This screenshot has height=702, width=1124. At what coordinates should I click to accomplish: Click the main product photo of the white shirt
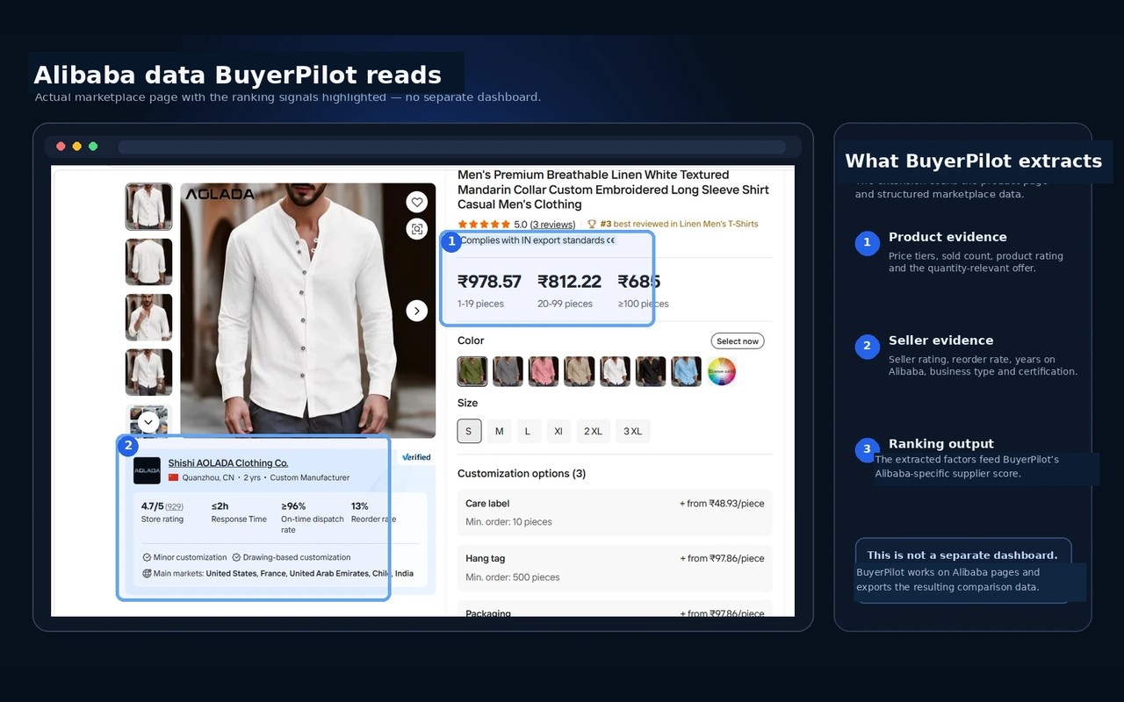307,310
